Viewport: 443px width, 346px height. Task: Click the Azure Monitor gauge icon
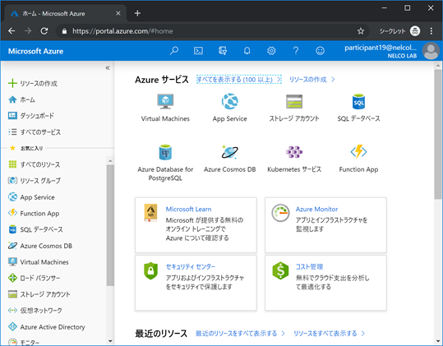(x=280, y=213)
